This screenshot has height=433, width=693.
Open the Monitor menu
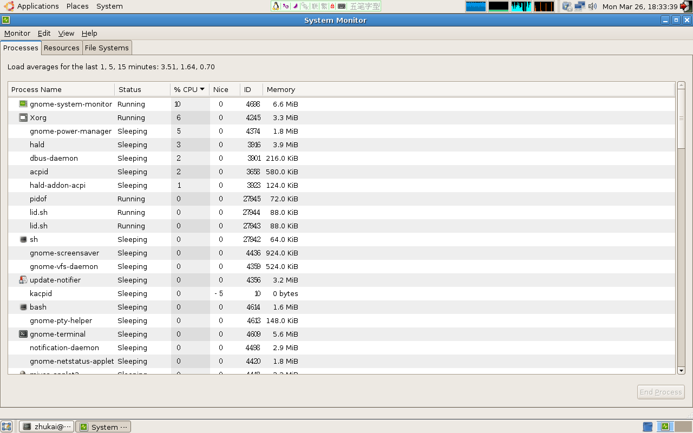17,33
